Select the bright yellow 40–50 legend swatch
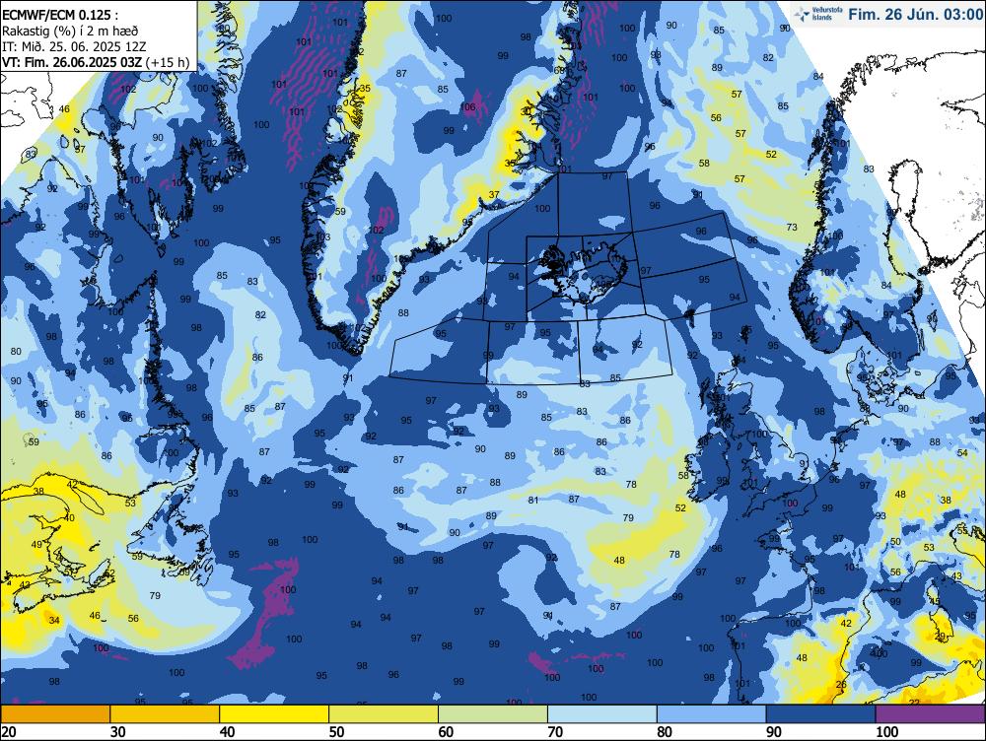 [274, 714]
